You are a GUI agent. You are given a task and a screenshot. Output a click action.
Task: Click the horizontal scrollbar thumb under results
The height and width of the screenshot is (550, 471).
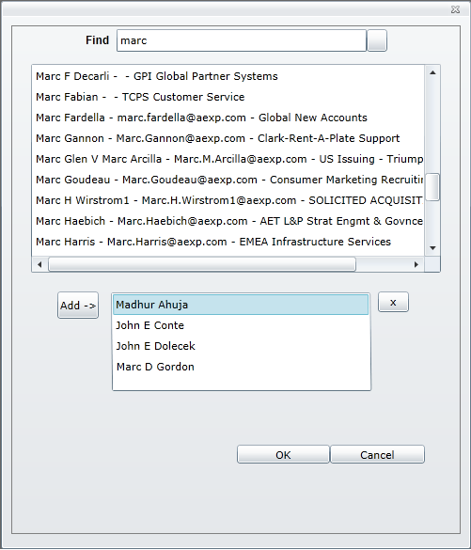[x=202, y=264]
